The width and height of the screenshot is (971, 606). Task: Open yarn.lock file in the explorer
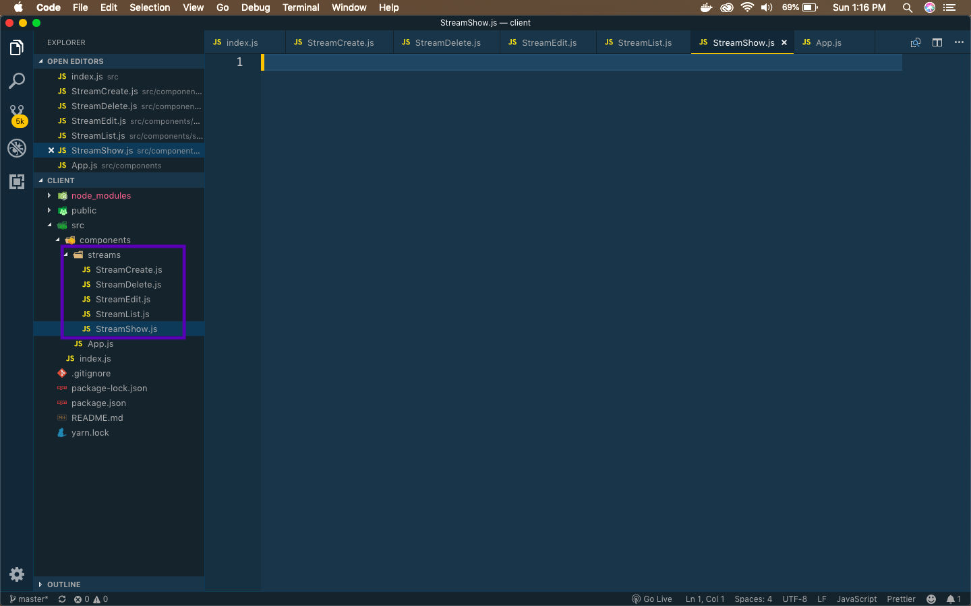click(119, 432)
